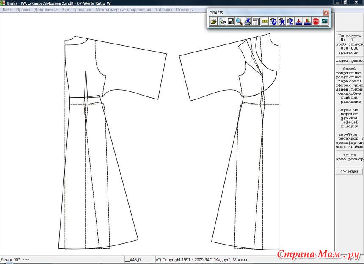Click the Функции button
This screenshot has width=364, height=264.
click(349, 171)
